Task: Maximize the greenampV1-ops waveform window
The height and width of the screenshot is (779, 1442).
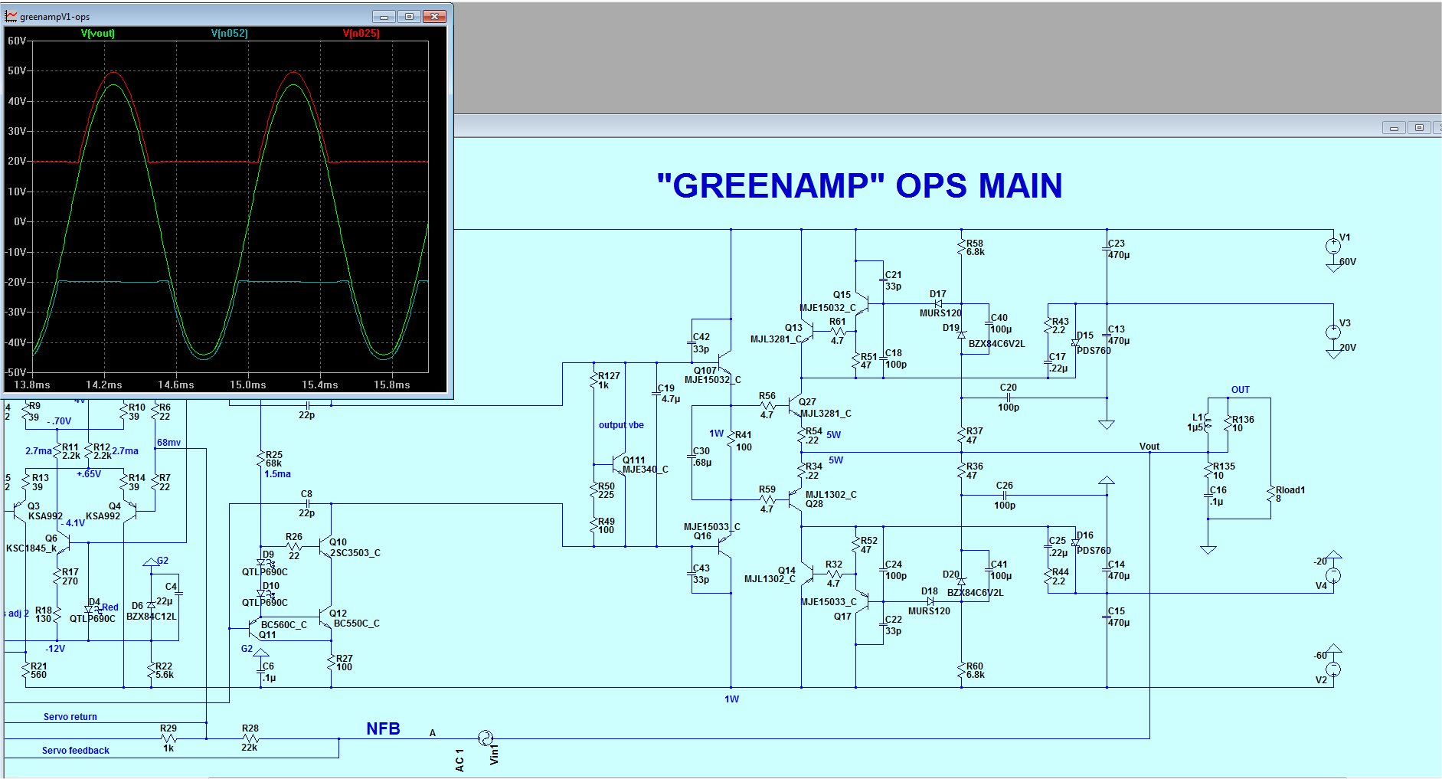Action: tap(409, 16)
